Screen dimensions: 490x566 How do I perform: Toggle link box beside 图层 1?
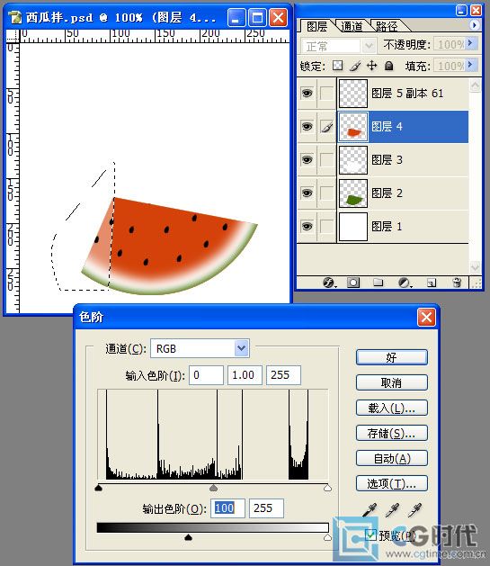[x=326, y=227]
